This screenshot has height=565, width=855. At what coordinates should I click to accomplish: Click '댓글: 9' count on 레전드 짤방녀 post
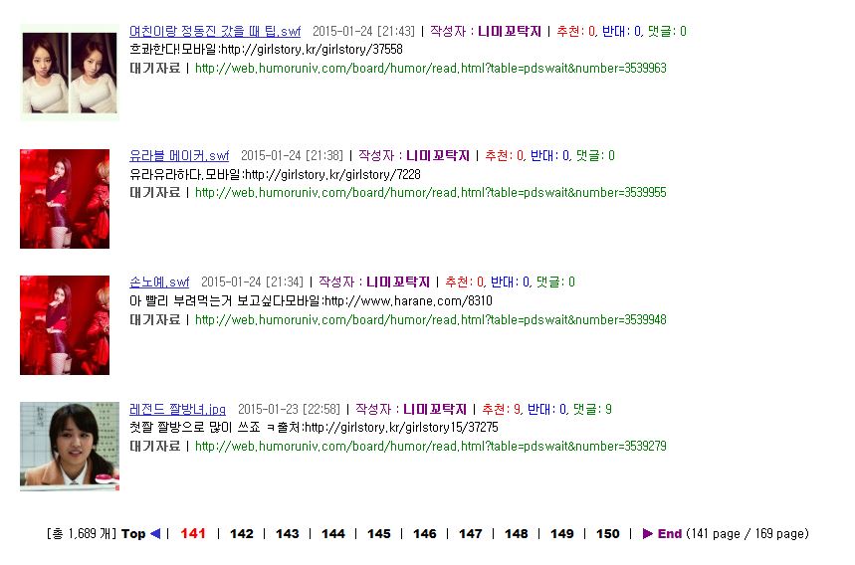click(592, 409)
